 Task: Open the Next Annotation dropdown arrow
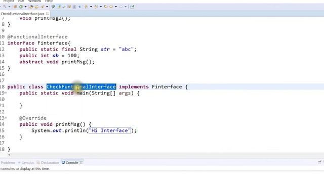(91, 7)
